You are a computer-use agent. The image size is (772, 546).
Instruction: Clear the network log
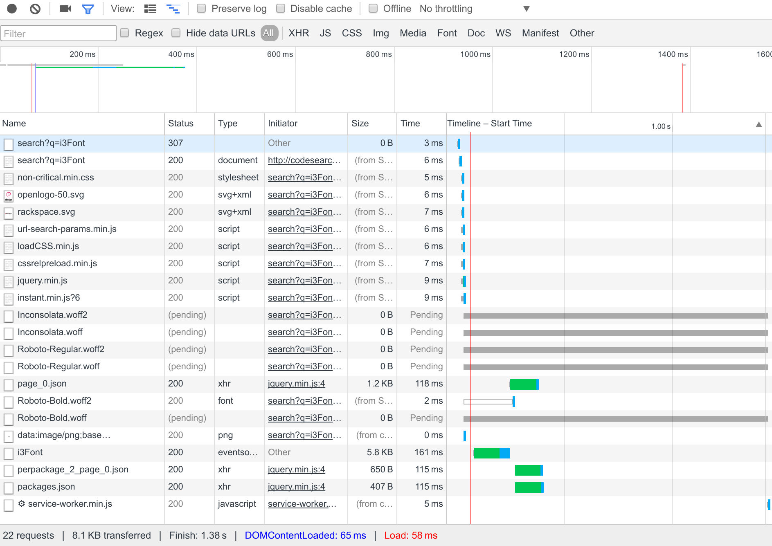35,9
